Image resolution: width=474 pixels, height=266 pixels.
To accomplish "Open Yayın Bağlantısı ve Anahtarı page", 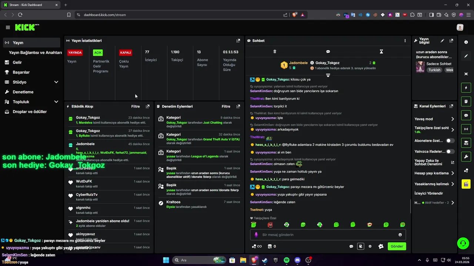I will click(x=35, y=52).
